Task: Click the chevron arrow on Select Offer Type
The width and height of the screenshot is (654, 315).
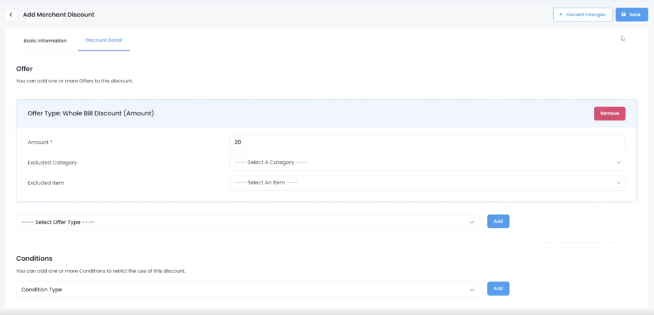Action: 471,223
